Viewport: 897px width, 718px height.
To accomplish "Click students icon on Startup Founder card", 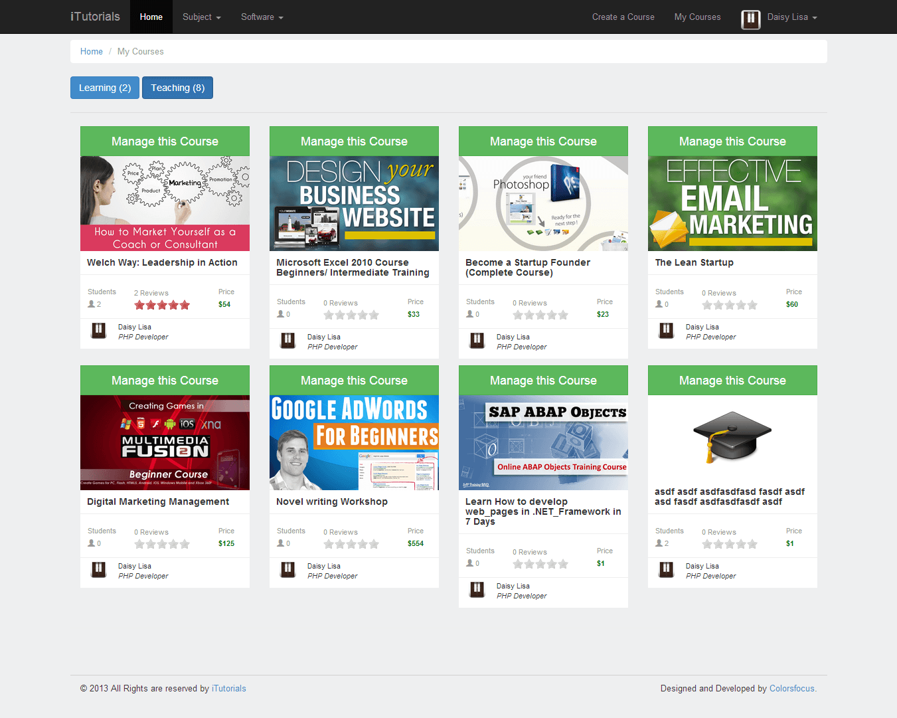I will 470,314.
